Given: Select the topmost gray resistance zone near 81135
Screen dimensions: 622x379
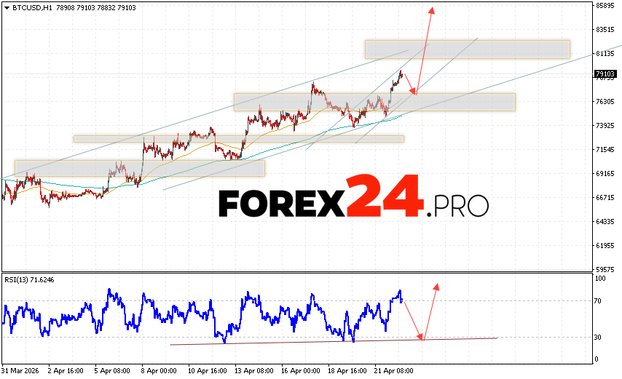Looking at the screenshot, I should [x=466, y=49].
